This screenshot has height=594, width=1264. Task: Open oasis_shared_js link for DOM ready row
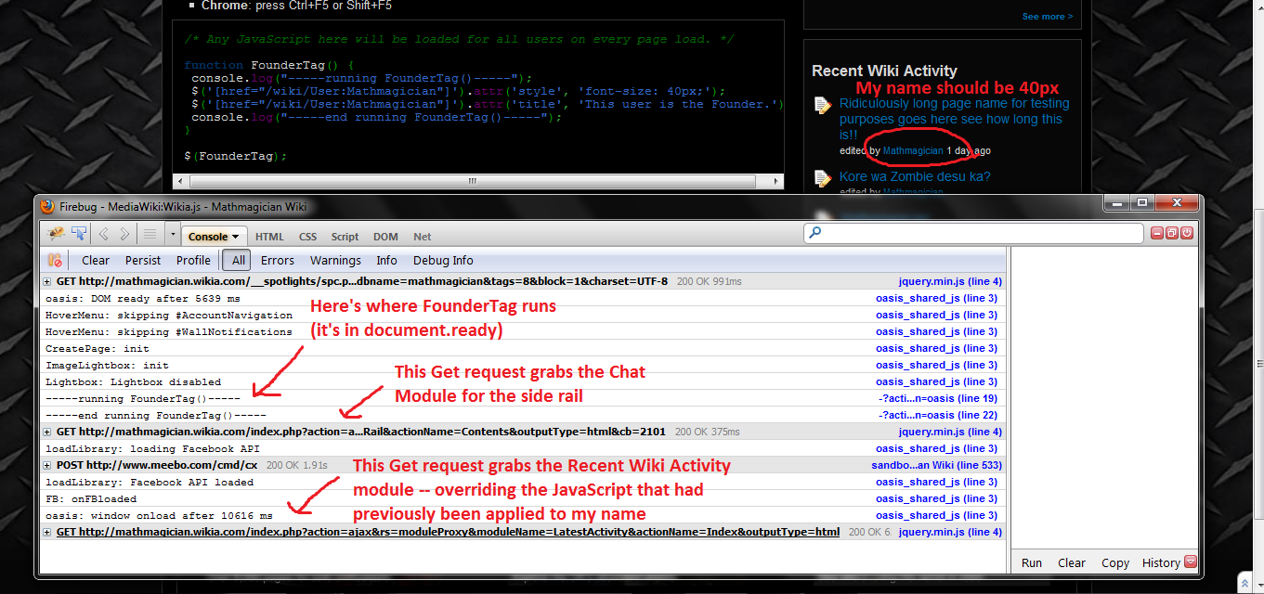coord(937,298)
